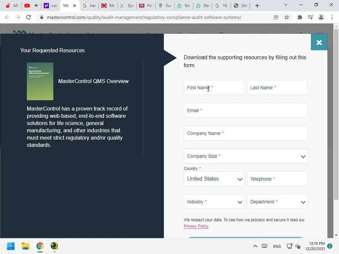Show hidden system tray icons
339x254 pixels.
255,246
